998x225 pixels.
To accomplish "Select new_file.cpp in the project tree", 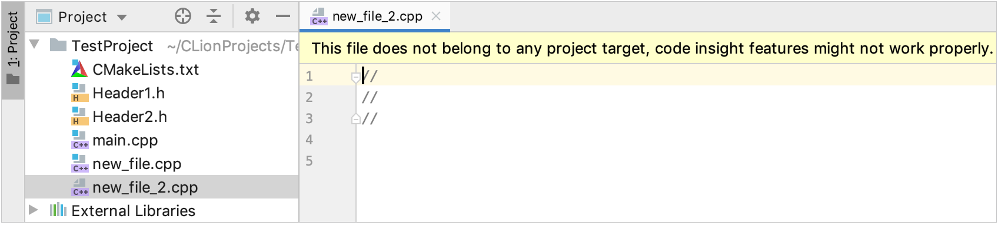I will pos(137,164).
